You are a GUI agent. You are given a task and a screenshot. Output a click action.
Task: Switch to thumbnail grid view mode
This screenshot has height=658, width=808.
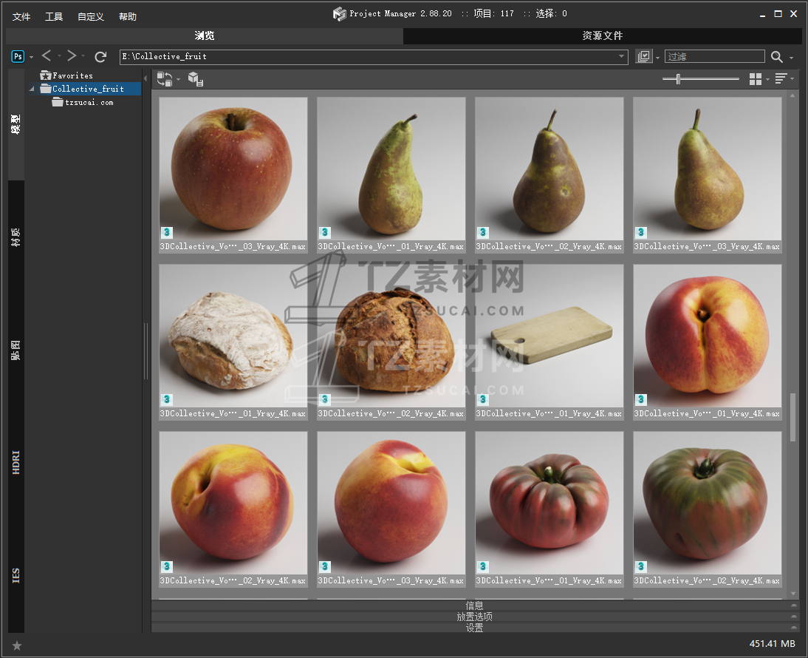click(x=755, y=79)
